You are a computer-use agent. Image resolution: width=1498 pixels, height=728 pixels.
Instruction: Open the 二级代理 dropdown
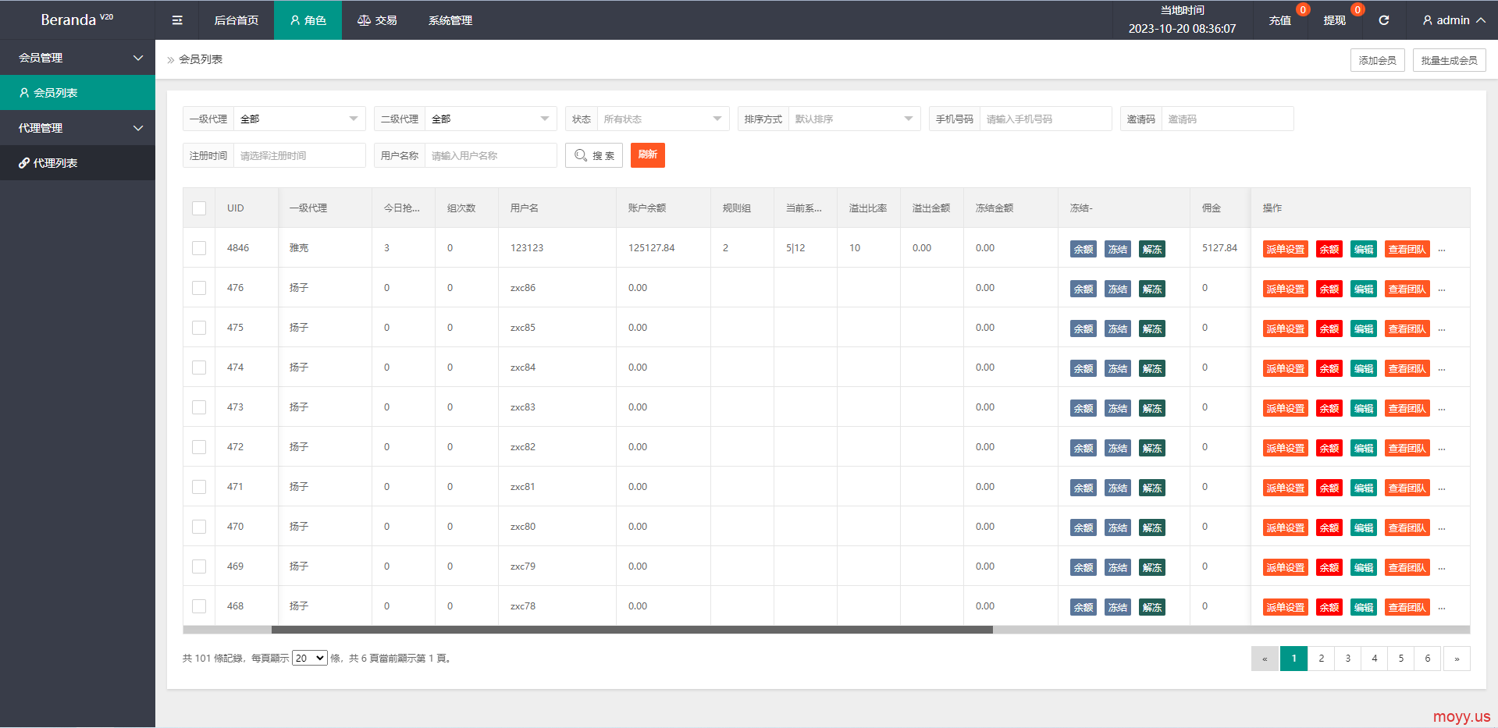pyautogui.click(x=490, y=119)
